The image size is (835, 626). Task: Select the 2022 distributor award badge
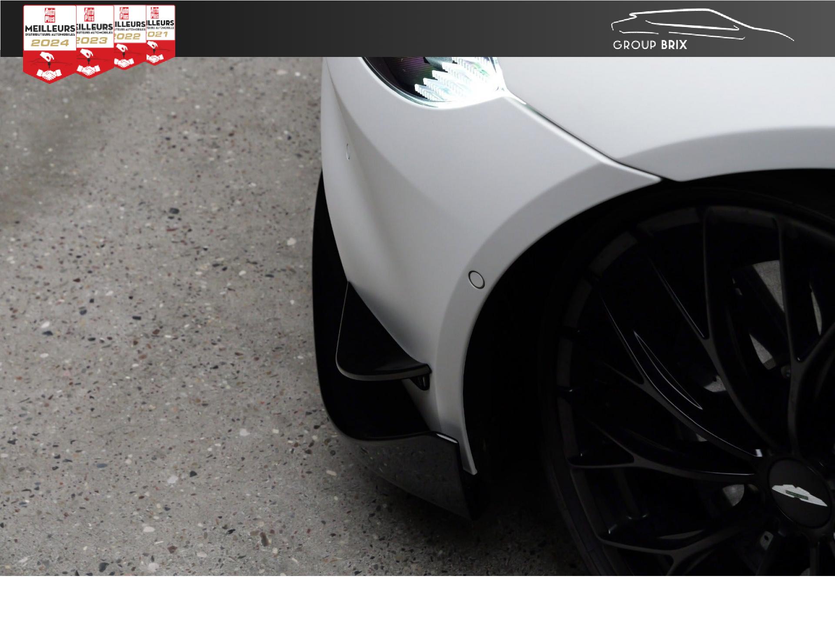(129, 37)
